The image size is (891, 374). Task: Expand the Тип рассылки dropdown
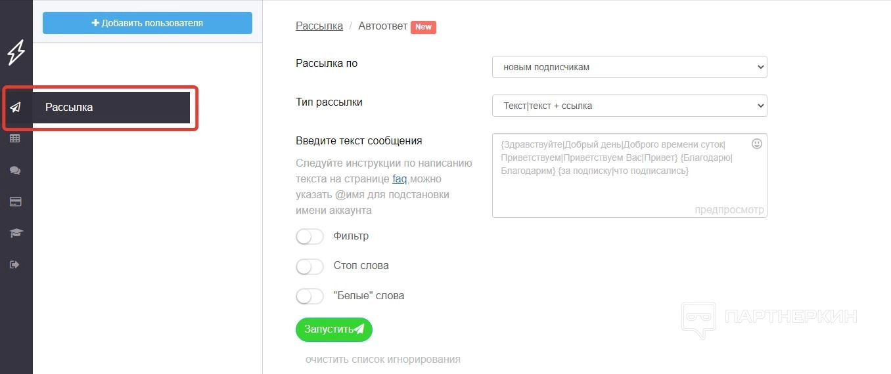click(629, 106)
